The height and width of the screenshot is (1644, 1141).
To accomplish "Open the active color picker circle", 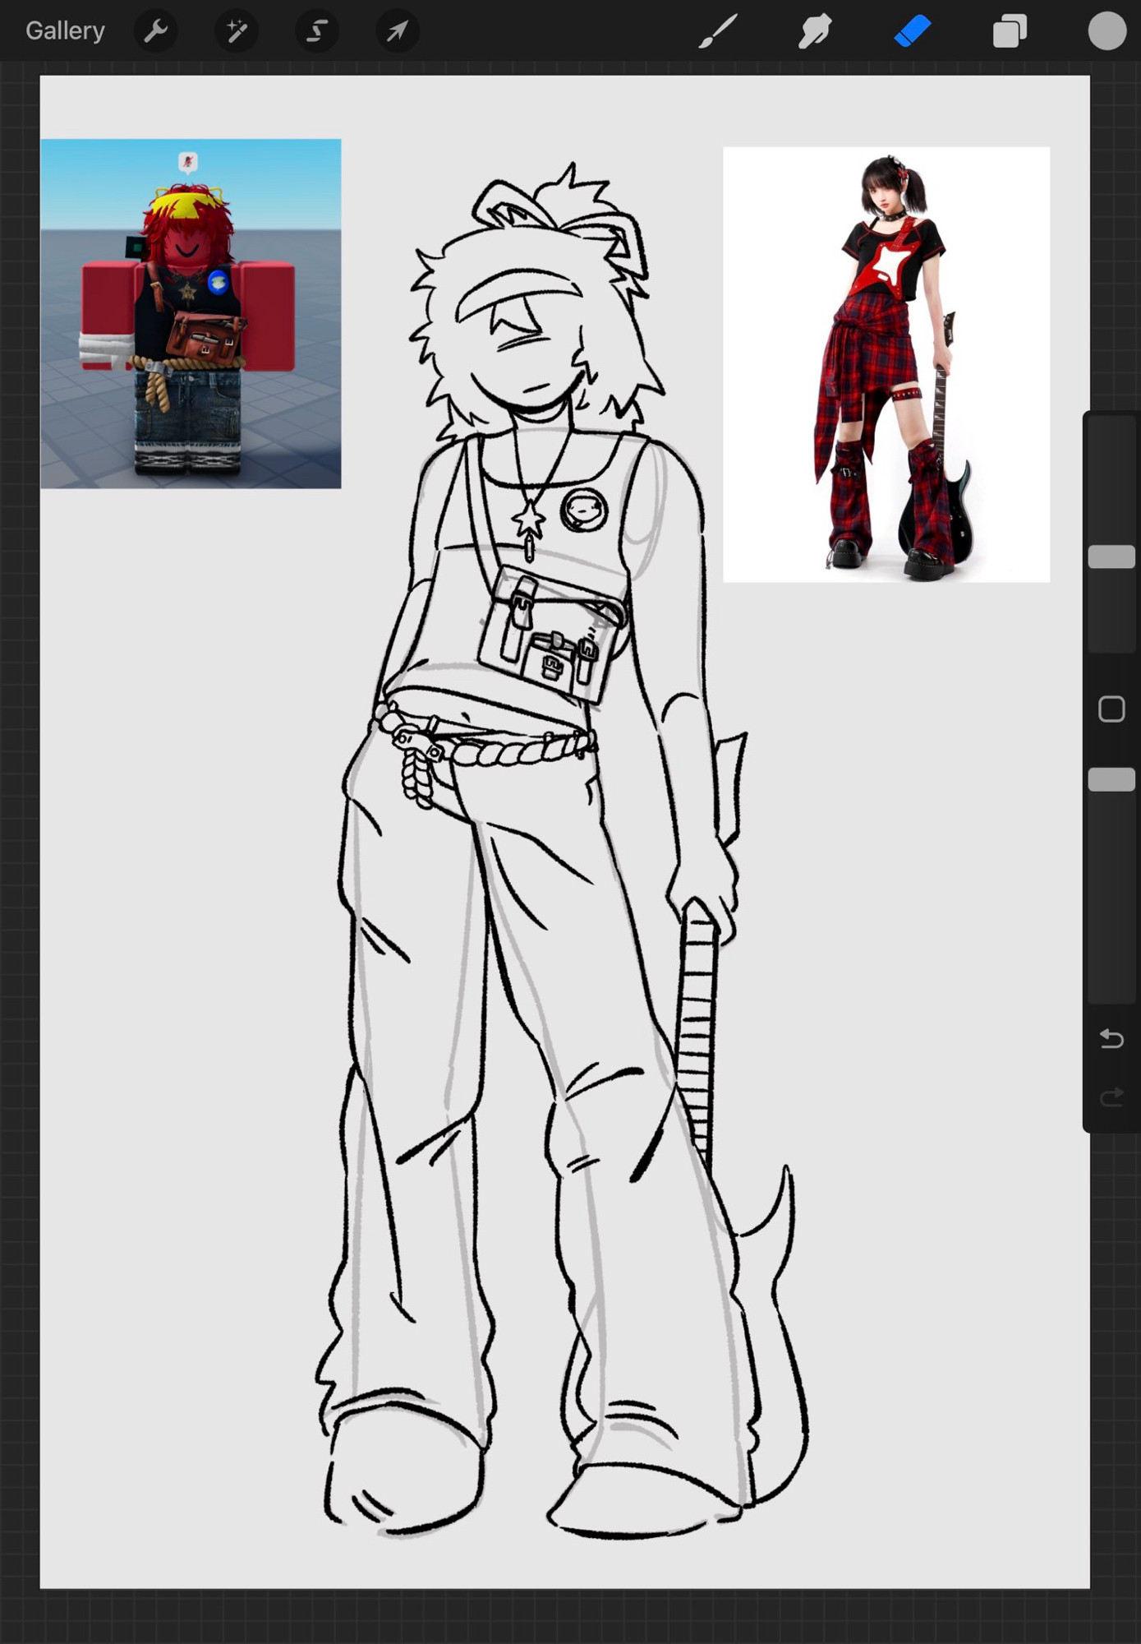I will 1107,31.
